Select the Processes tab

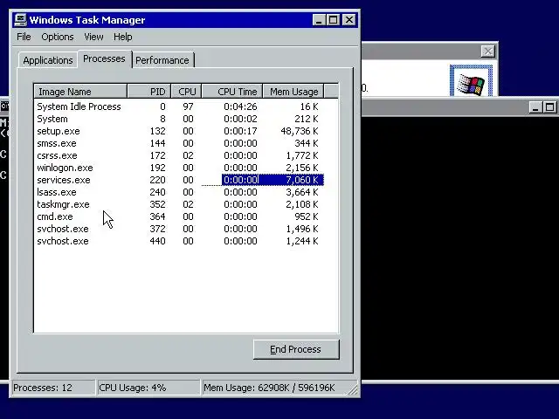(104, 58)
